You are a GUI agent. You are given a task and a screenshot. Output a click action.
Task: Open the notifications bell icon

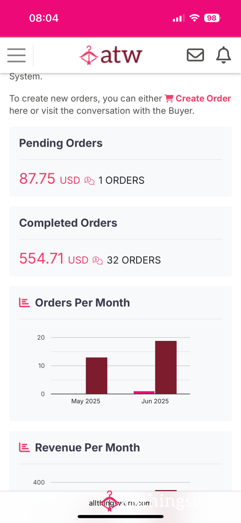[x=224, y=55]
